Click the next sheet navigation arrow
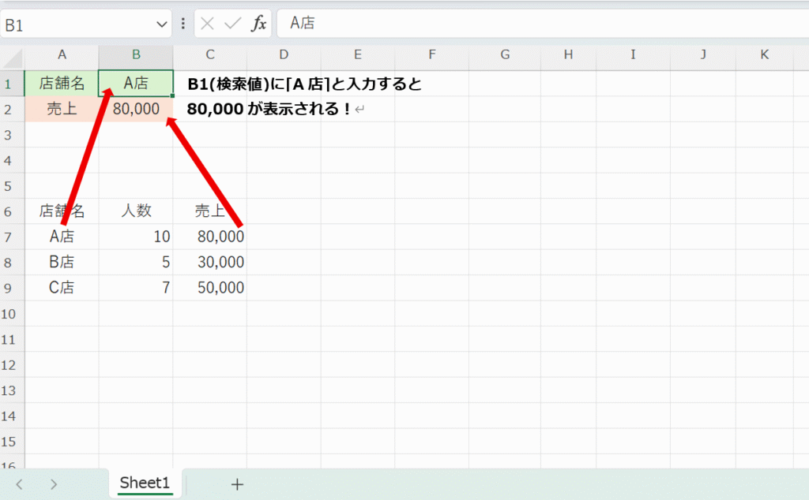The width and height of the screenshot is (809, 500). point(54,483)
